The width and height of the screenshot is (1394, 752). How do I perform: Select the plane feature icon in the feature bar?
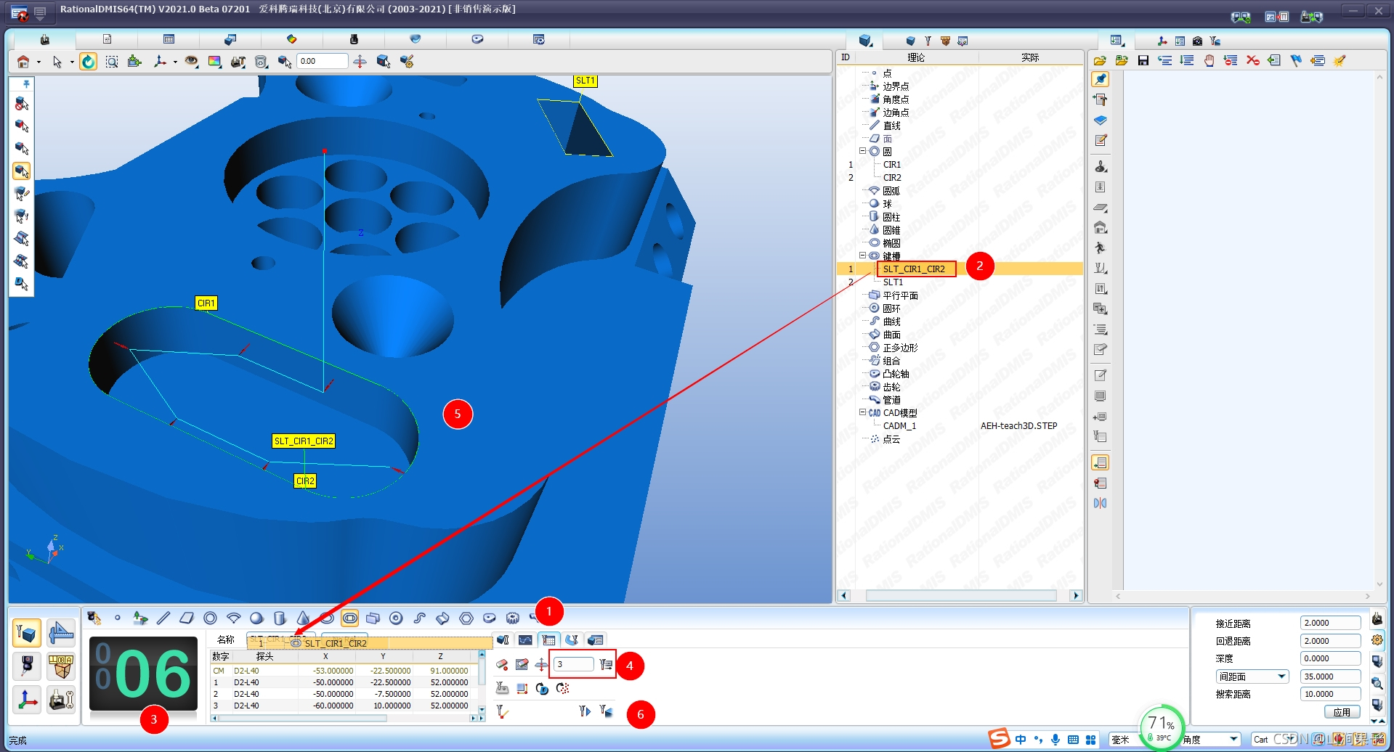pos(187,618)
